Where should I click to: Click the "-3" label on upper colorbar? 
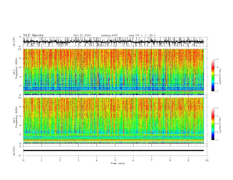(217, 59)
